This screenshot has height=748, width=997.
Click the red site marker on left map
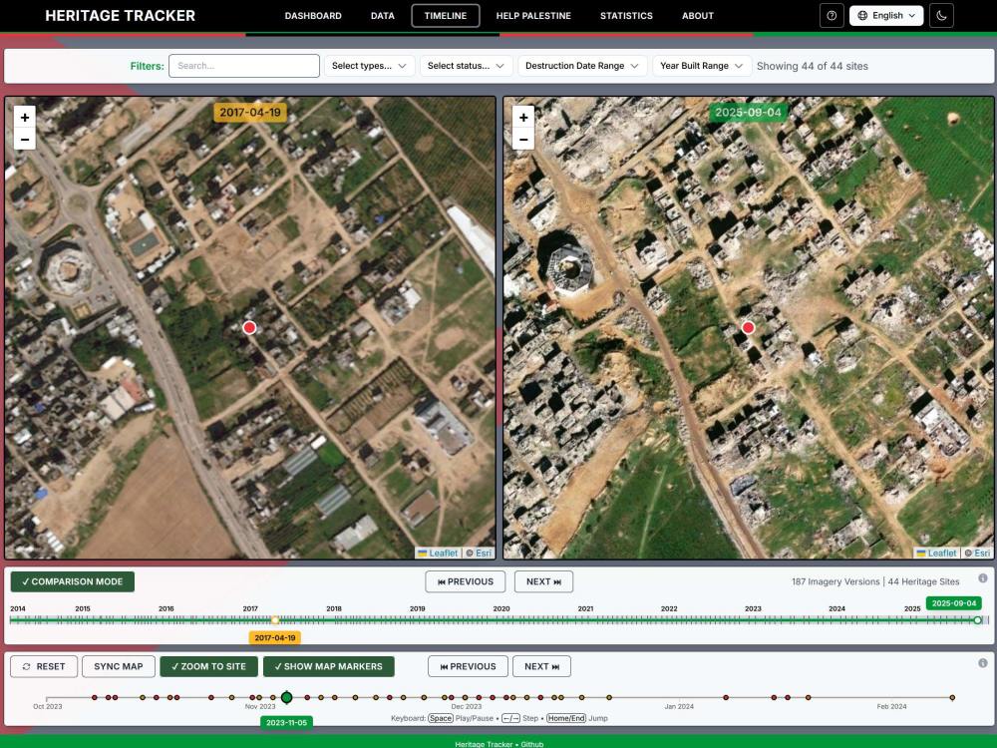pyautogui.click(x=249, y=327)
